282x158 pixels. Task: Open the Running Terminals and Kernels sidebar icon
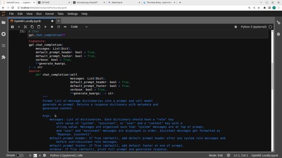click(4, 34)
